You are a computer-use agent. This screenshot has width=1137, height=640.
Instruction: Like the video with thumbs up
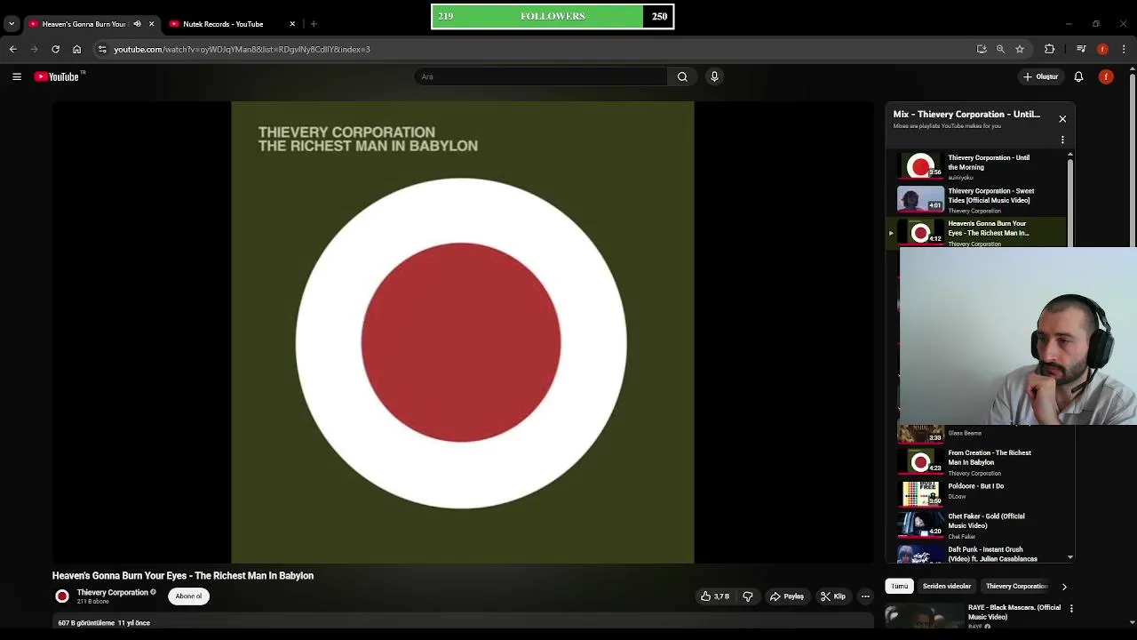pyautogui.click(x=715, y=596)
